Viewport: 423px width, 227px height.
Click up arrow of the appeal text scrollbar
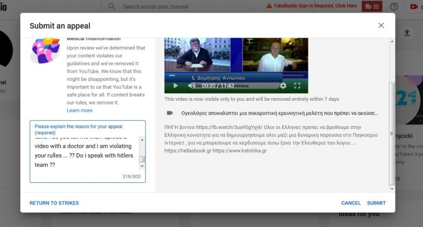coord(142,139)
